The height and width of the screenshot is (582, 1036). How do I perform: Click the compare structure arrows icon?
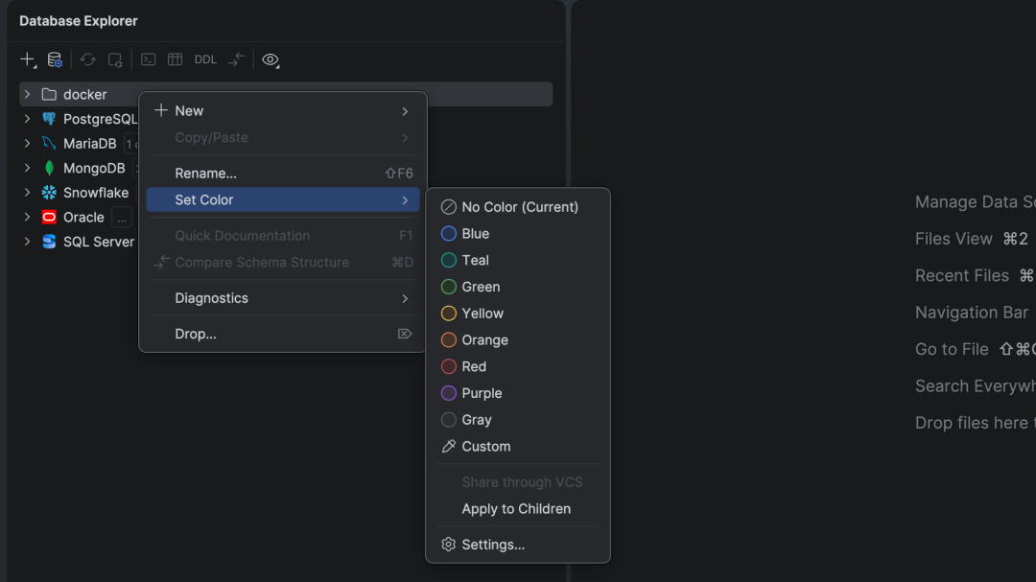pos(236,59)
